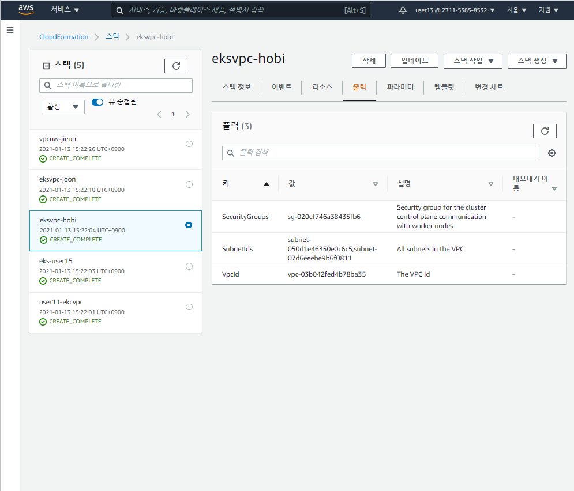Go to next page of stacks
574x491 pixels.
[187, 115]
